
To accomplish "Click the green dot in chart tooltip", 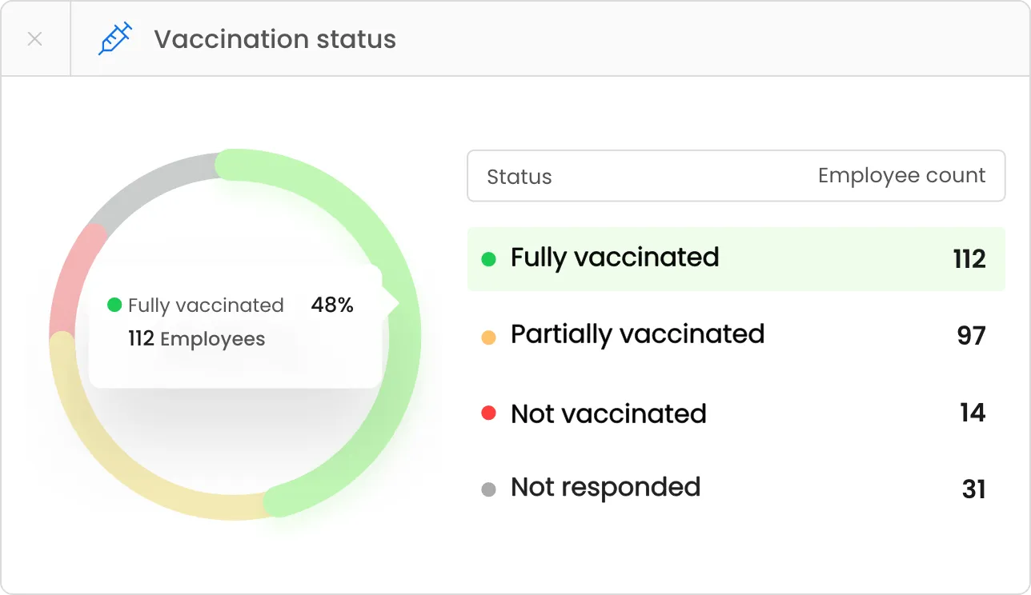I will pos(114,305).
